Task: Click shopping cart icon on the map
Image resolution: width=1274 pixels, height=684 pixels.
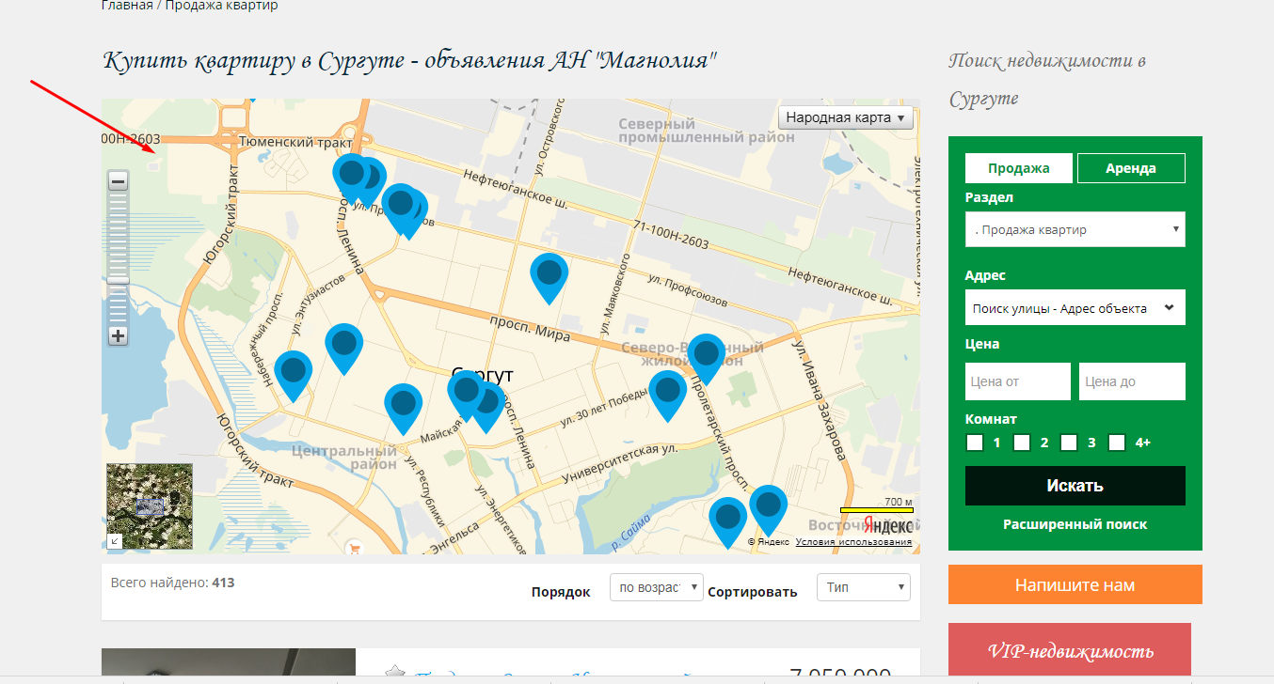Action: (x=355, y=547)
